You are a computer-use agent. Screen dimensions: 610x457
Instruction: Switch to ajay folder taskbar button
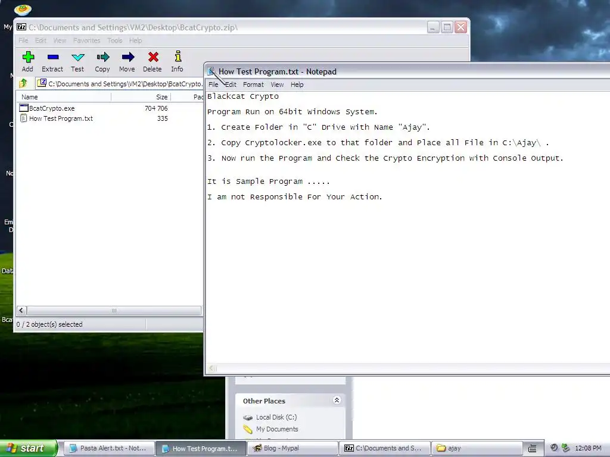(477, 448)
